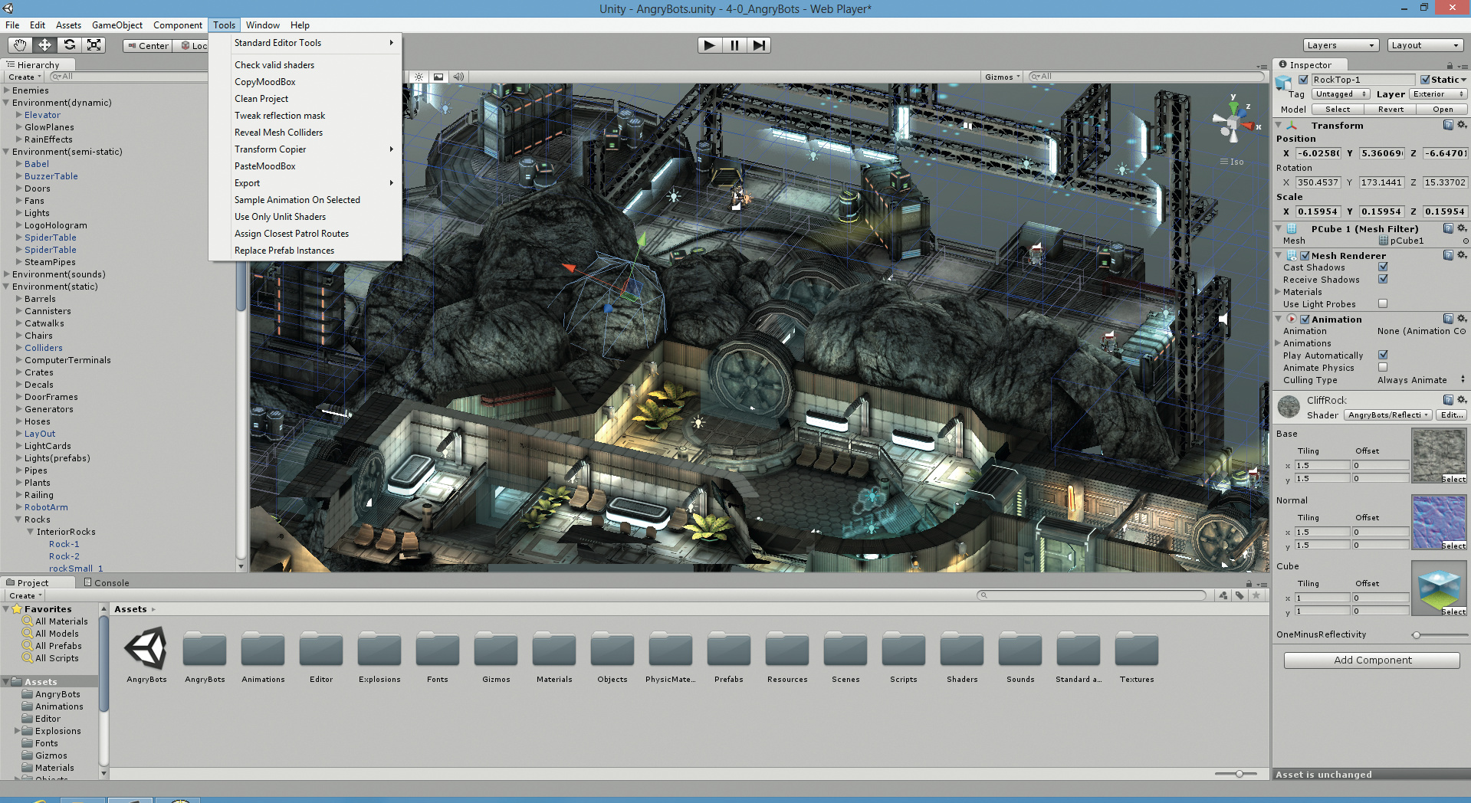Viewport: 1471px width, 803px height.
Task: Toggle Receive Shadows checkbox
Action: tap(1383, 280)
